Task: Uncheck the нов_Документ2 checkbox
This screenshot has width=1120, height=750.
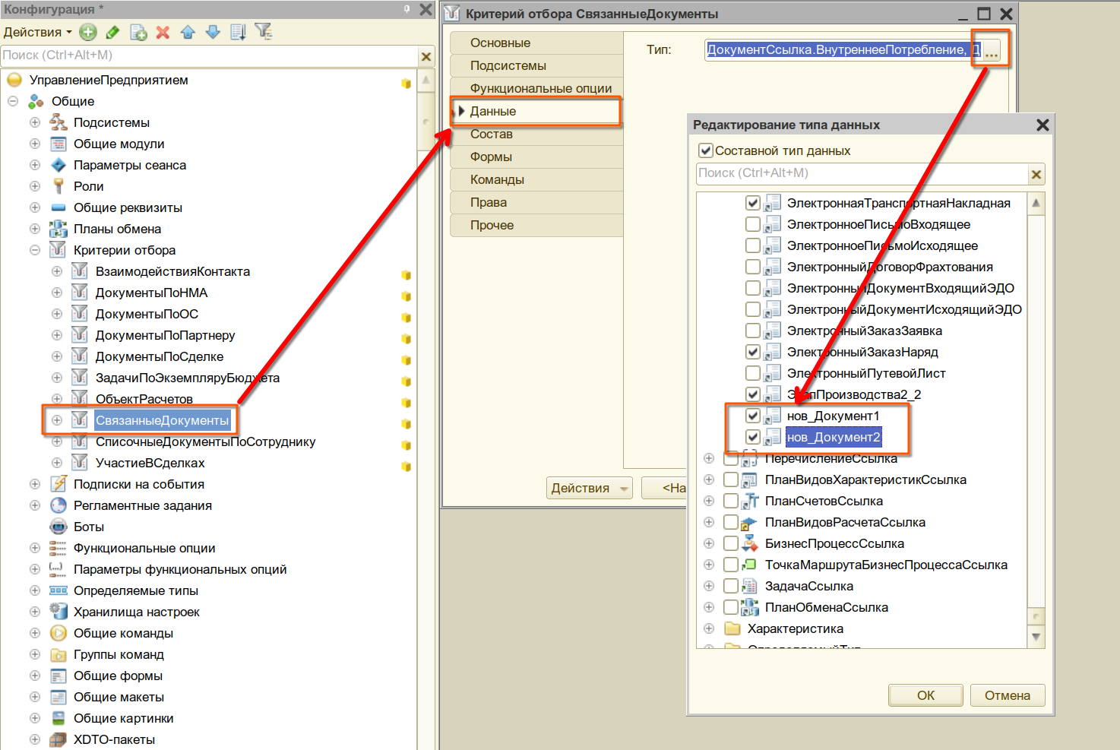Action: click(x=753, y=437)
